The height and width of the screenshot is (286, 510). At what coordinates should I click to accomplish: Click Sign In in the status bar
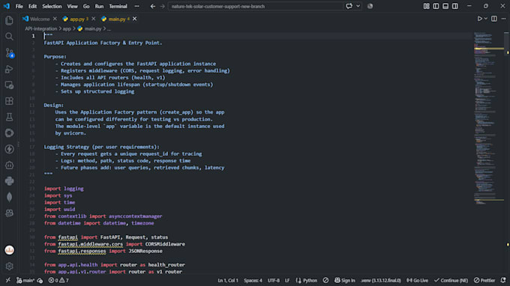click(x=345, y=280)
